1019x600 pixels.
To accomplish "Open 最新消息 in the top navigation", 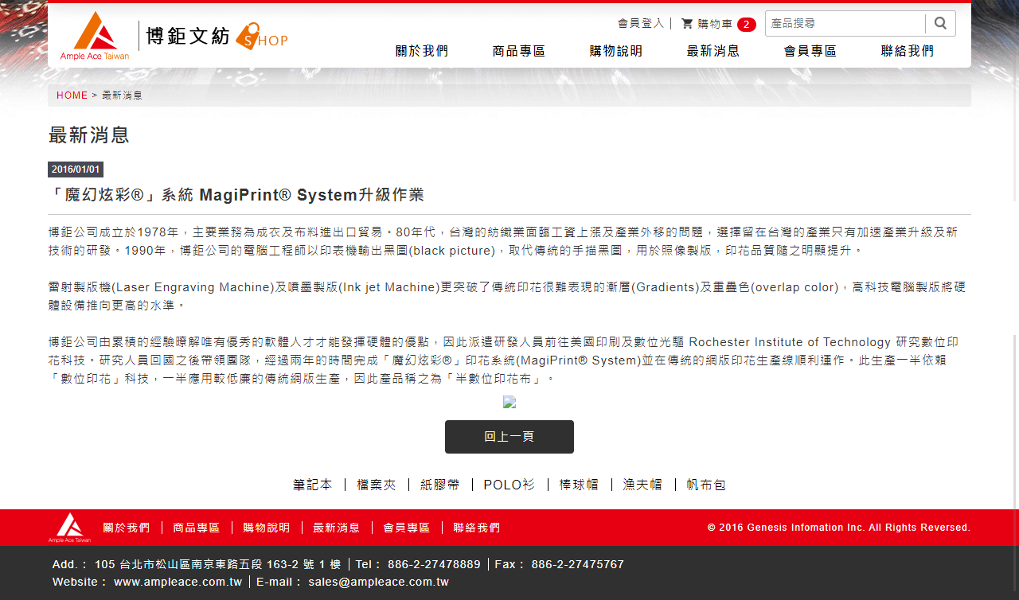I will pyautogui.click(x=713, y=51).
